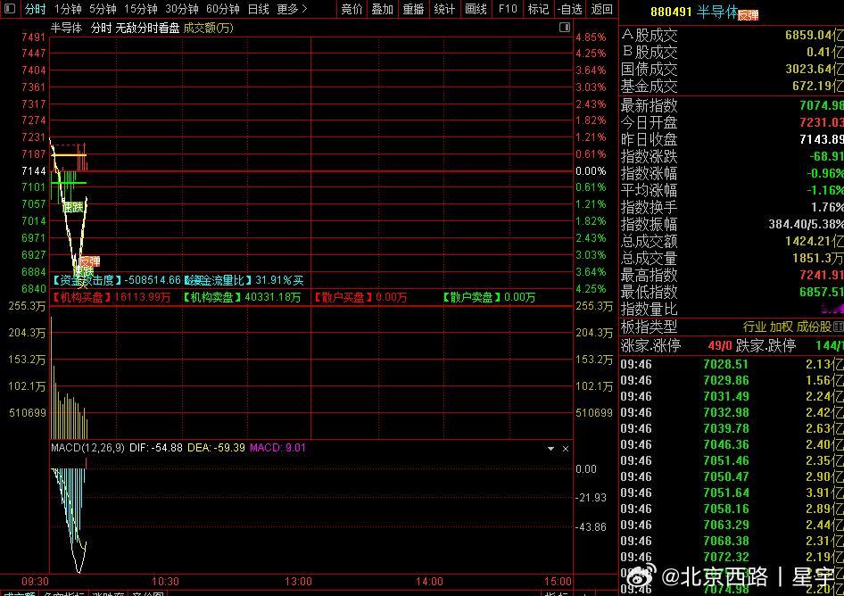Click the 国债成交 3023.64亿 row

[x=732, y=69]
